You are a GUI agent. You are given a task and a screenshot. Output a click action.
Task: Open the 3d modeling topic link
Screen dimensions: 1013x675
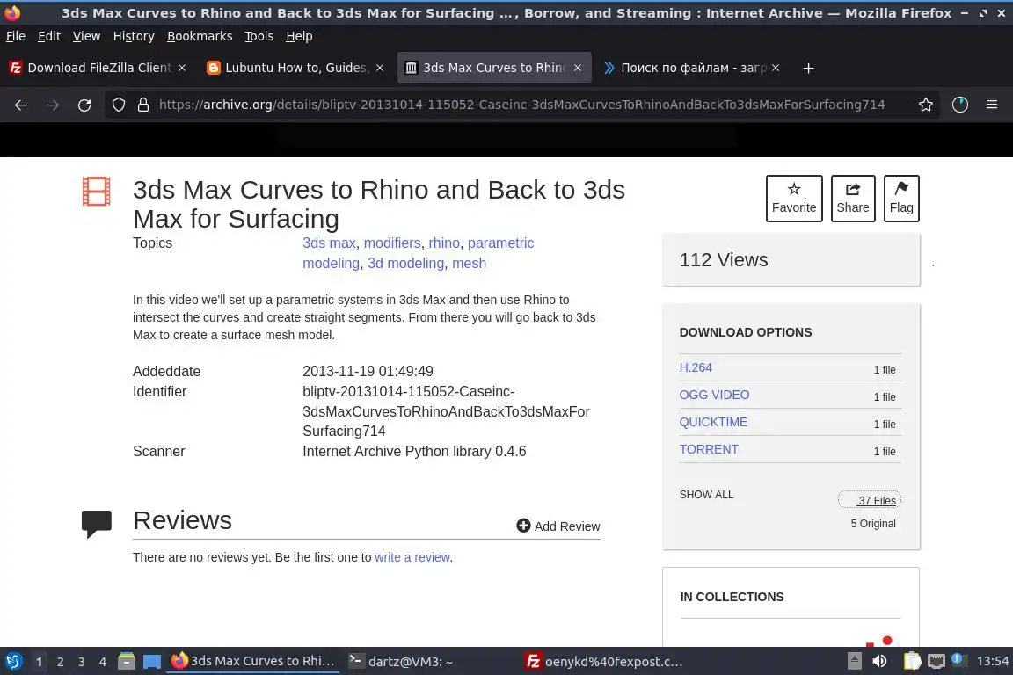pos(405,263)
